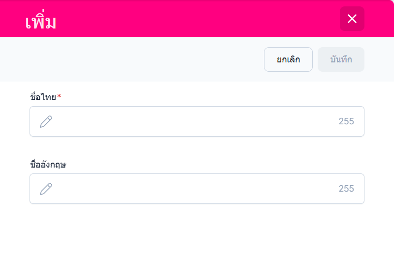Click the pencil icon in ชื่ออังกฤษ field
This screenshot has height=256, width=394.
tap(46, 189)
